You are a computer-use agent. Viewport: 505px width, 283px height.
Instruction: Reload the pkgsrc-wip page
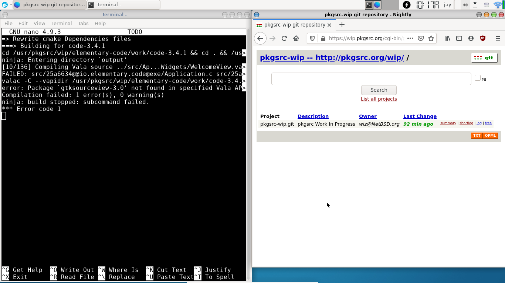coord(284,38)
